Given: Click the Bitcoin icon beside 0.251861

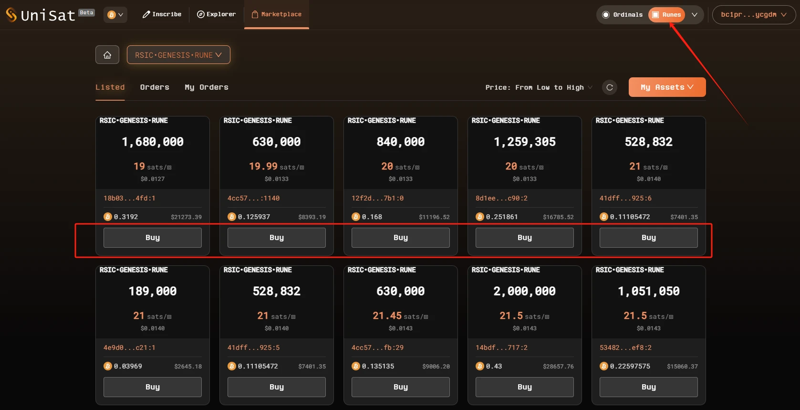Looking at the screenshot, I should [480, 217].
